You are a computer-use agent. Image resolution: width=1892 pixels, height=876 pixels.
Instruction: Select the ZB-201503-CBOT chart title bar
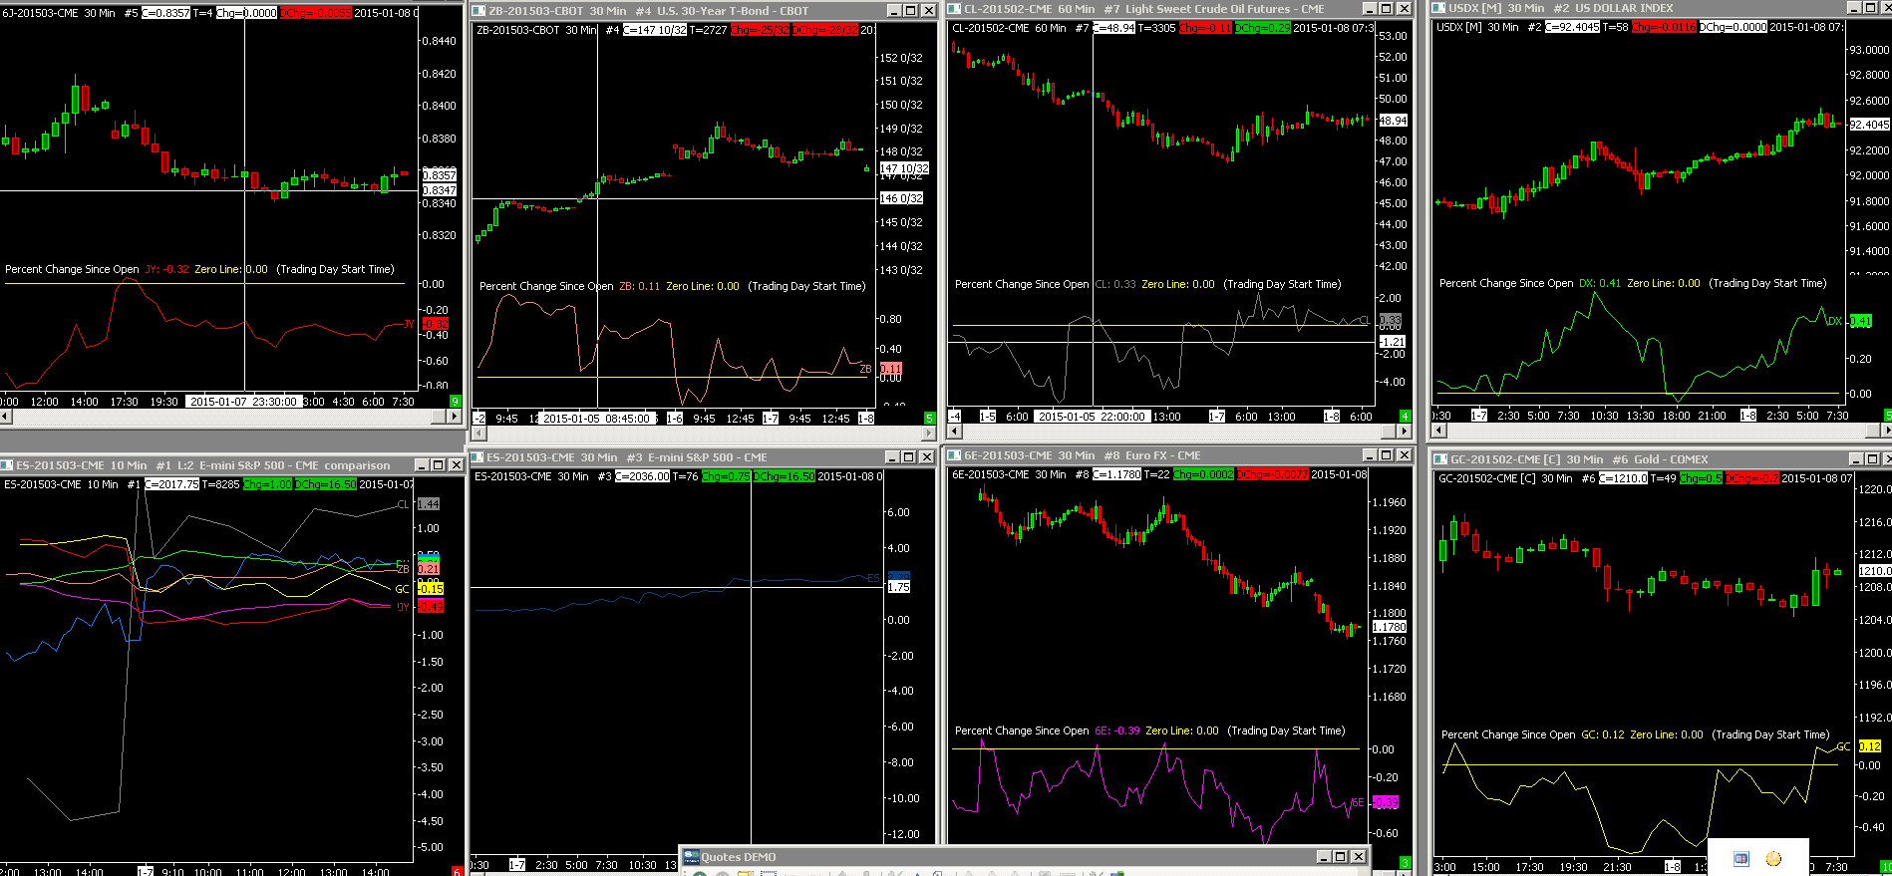[704, 11]
